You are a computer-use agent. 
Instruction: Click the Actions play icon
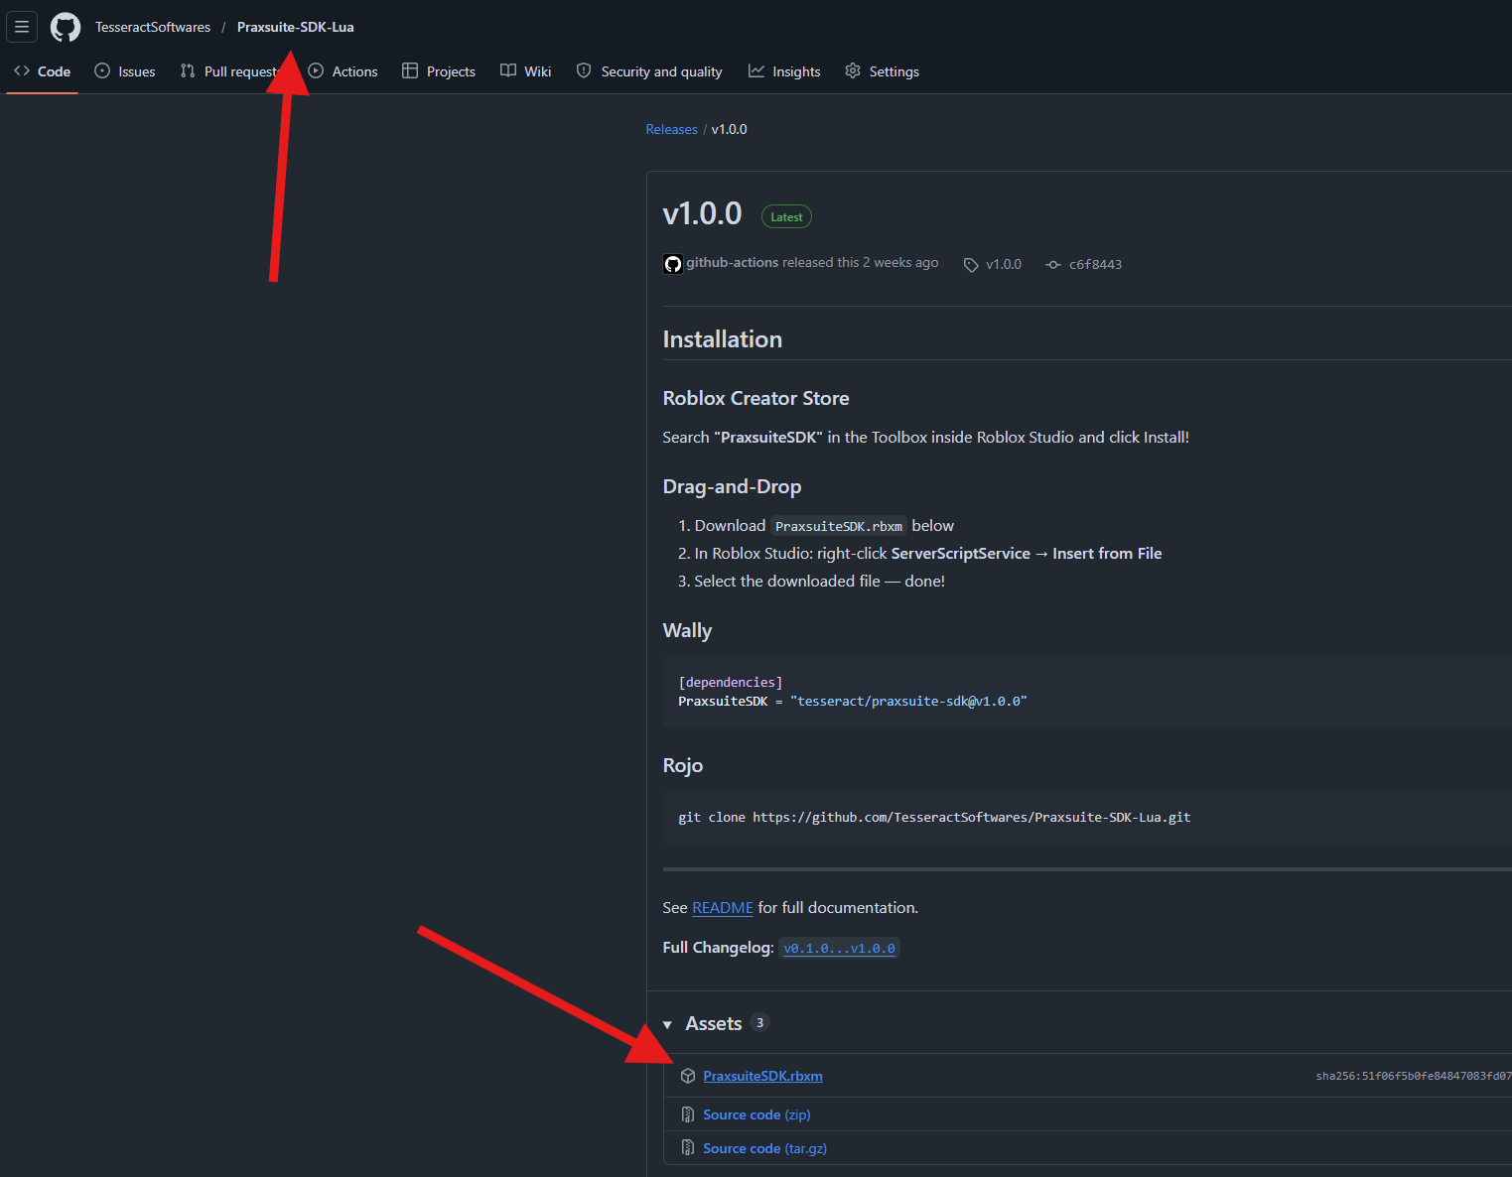(316, 70)
